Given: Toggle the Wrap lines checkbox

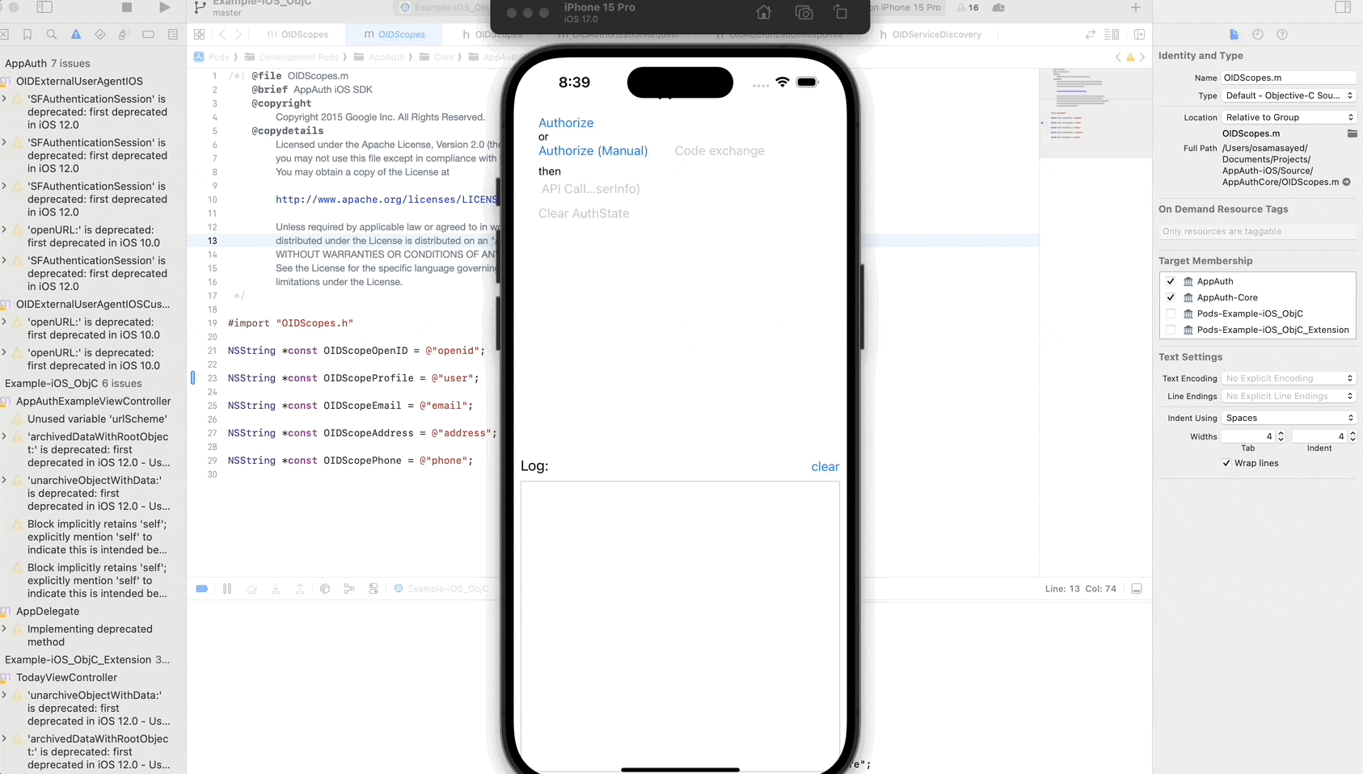Looking at the screenshot, I should pyautogui.click(x=1227, y=463).
